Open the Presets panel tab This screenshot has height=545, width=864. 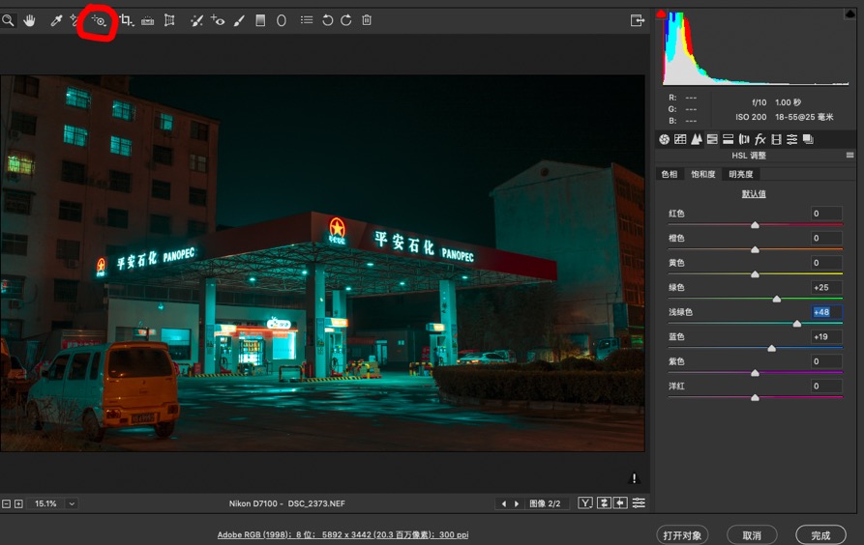791,139
